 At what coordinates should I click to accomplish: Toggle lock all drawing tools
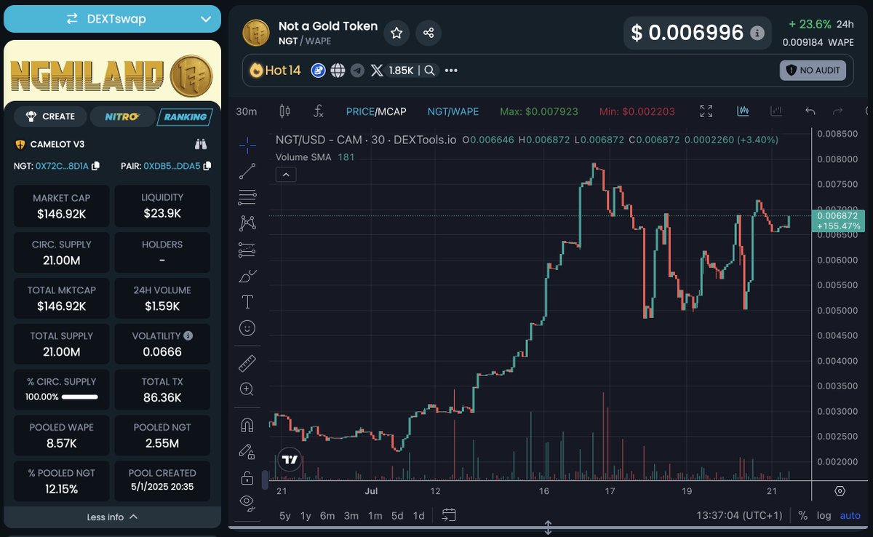point(247,478)
